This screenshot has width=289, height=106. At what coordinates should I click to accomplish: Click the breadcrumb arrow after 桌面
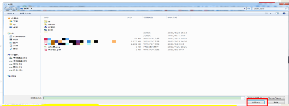point(32,9)
